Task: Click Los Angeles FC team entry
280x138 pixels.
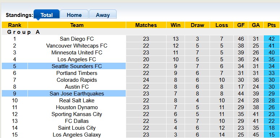Action: (x=77, y=59)
